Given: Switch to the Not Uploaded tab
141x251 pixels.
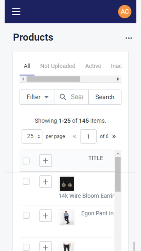Looking at the screenshot, I should click(58, 66).
